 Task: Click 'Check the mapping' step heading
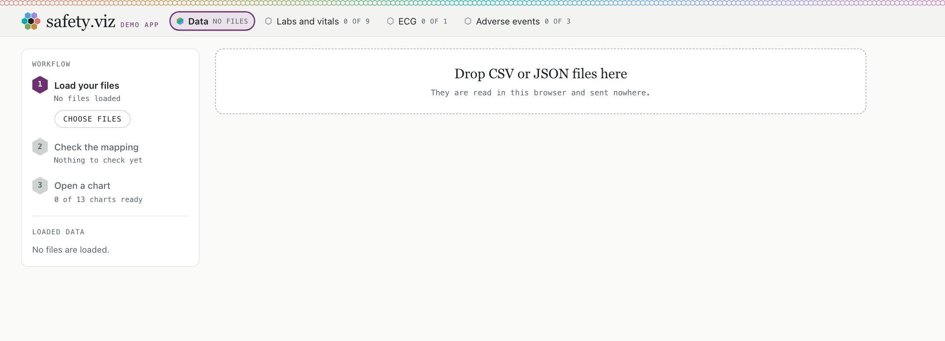tap(96, 147)
